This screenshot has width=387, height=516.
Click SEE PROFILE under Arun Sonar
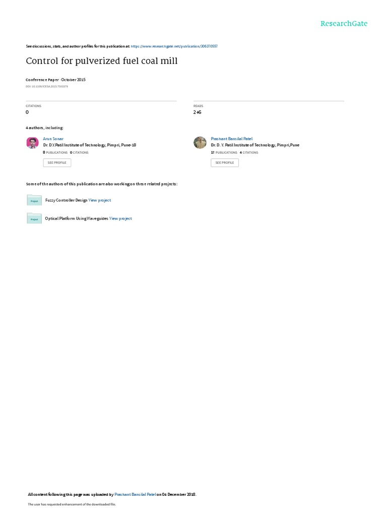[57, 163]
